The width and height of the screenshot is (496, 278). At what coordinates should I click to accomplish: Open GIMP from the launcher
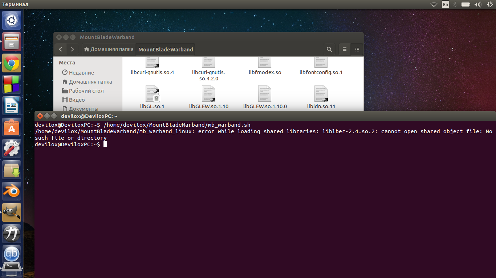pos(12,212)
